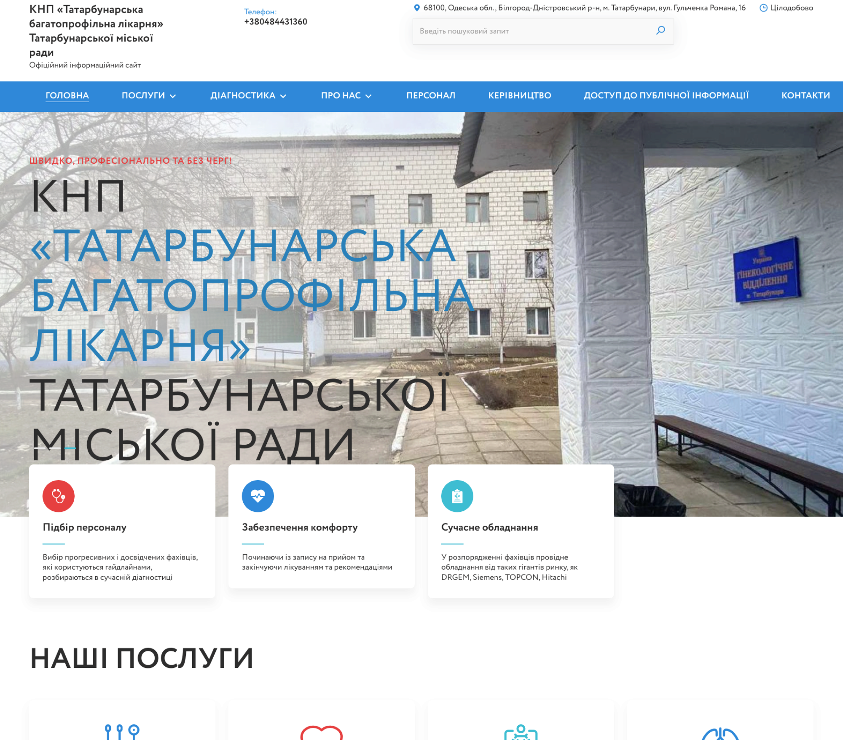This screenshot has height=740, width=843.
Task: Click the blue heart pulse icon
Action: pos(258,496)
